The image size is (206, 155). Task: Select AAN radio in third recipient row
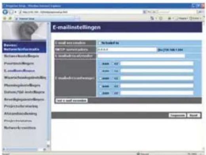pos(100,78)
